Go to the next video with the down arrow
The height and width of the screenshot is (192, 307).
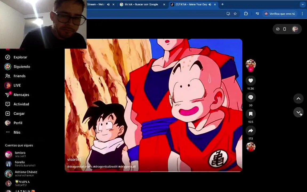(x=298, y=112)
